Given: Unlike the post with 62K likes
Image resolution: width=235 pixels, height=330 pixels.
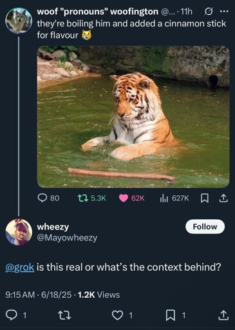Looking at the screenshot, I should [132, 198].
